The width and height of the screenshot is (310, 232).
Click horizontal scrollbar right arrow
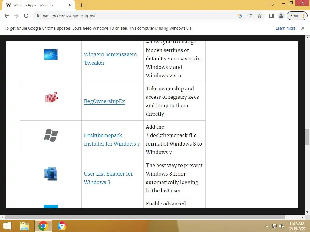click(302, 217)
